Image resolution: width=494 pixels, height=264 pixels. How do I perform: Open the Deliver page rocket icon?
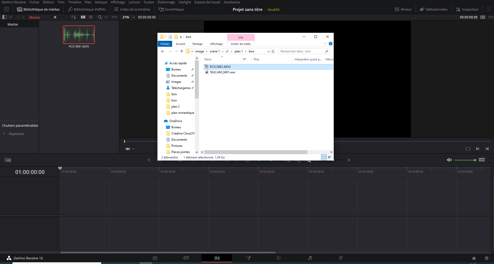pos(341,258)
